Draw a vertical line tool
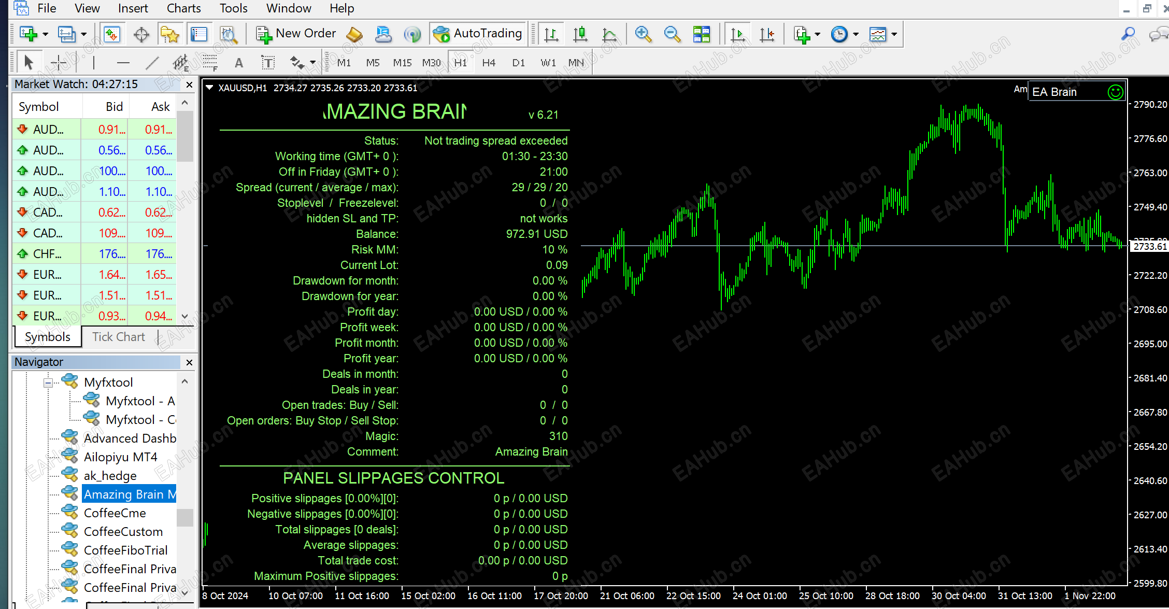1169x609 pixels. coord(94,63)
